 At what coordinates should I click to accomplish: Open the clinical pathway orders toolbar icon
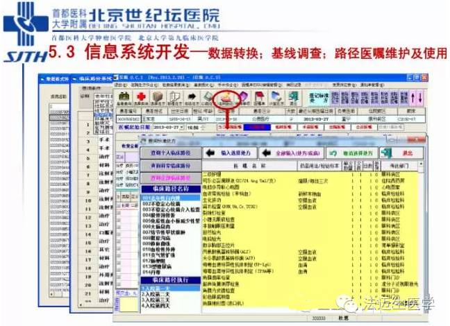(226, 98)
